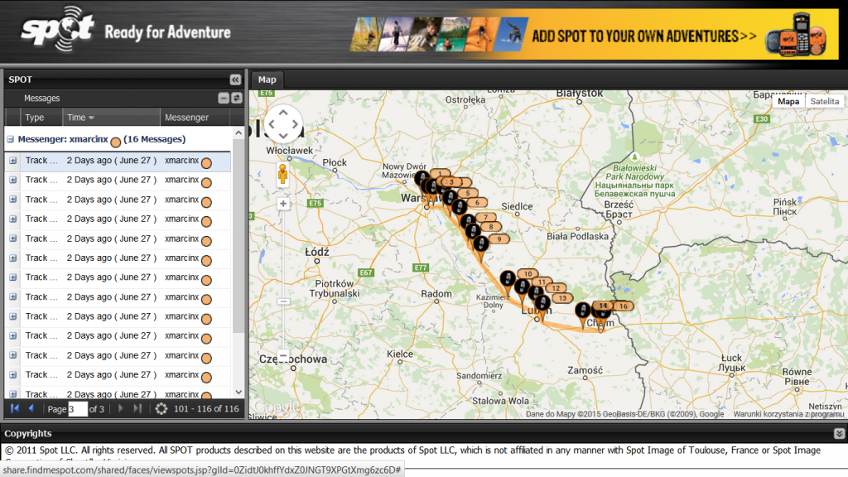Click the last page arrow in pager
This screenshot has height=477, width=848.
[x=137, y=408]
